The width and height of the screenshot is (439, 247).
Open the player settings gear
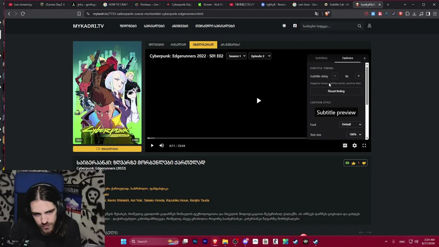pos(355,145)
